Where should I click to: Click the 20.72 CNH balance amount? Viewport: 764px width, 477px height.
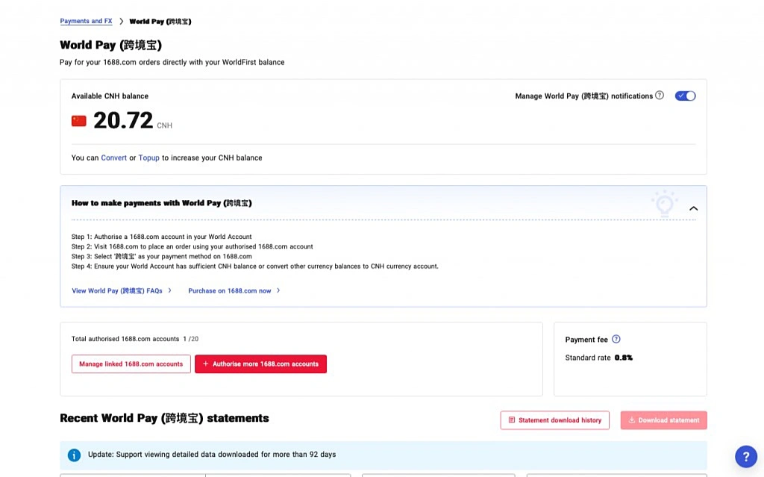pyautogui.click(x=123, y=120)
